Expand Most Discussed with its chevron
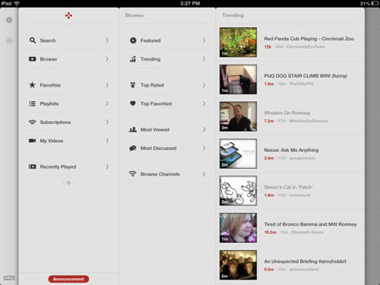This screenshot has width=380, height=285. pos(204,148)
